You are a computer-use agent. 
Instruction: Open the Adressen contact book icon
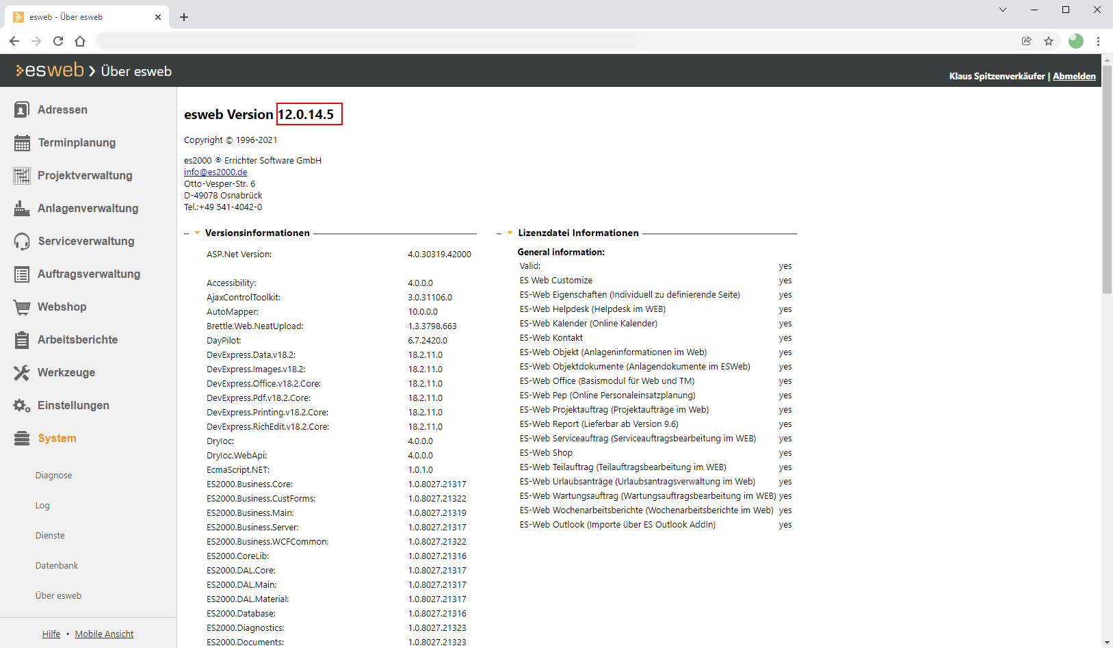[22, 109]
